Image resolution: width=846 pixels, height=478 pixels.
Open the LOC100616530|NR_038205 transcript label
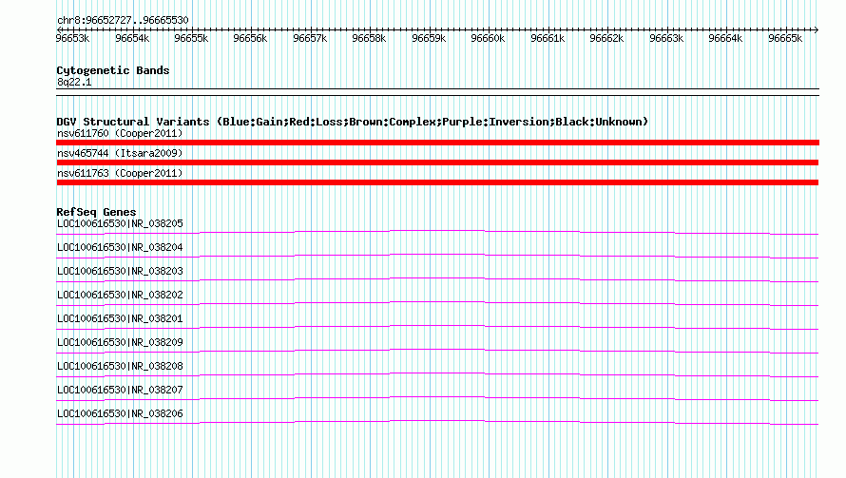point(120,223)
